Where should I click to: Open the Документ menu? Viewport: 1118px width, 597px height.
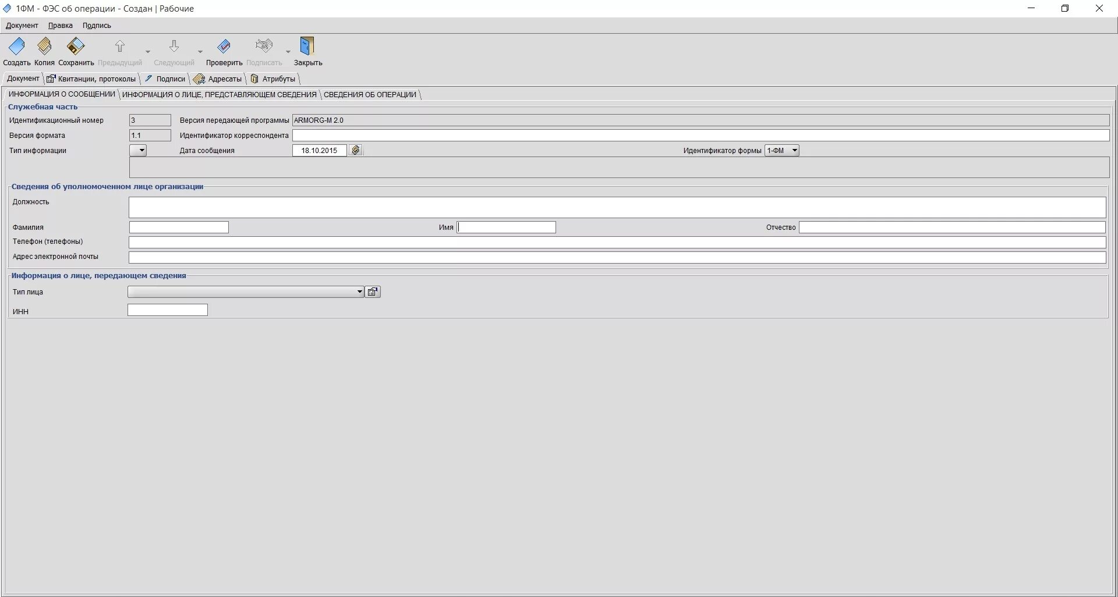[x=22, y=26]
